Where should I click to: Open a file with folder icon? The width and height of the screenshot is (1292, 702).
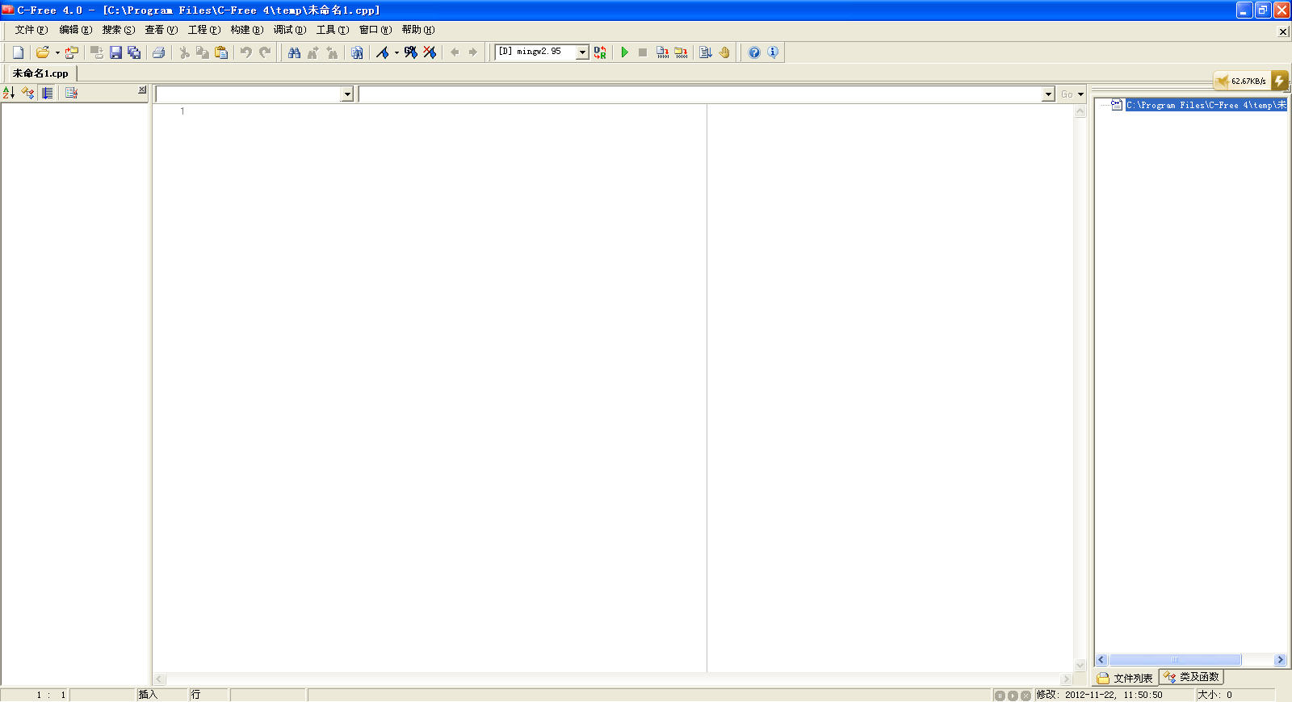pos(42,52)
